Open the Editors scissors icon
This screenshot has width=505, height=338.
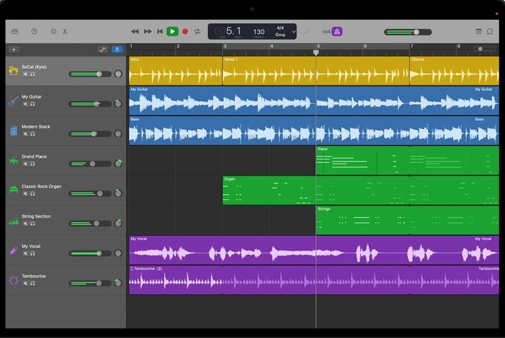click(x=65, y=31)
